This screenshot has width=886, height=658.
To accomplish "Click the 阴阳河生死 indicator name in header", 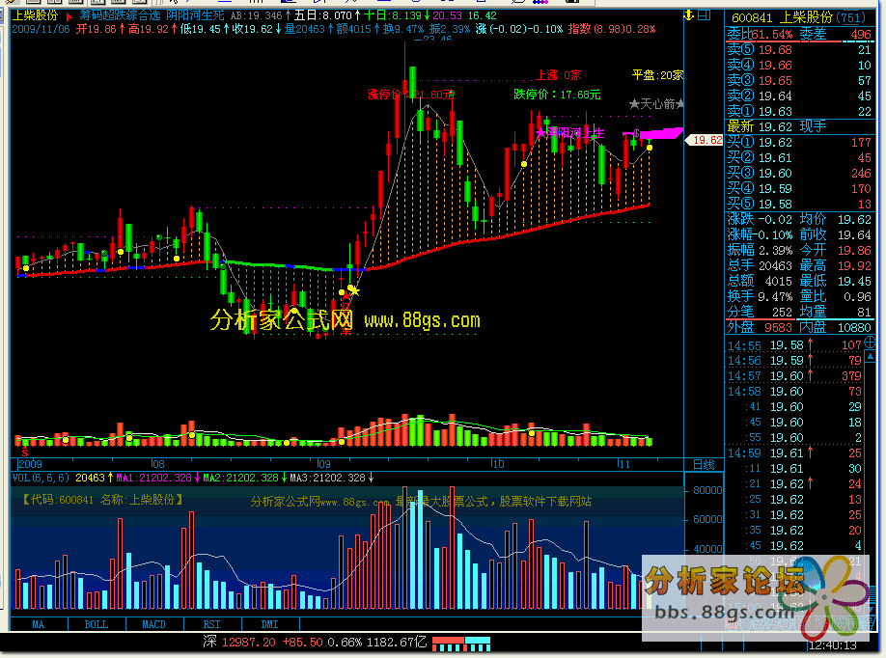I will point(195,16).
